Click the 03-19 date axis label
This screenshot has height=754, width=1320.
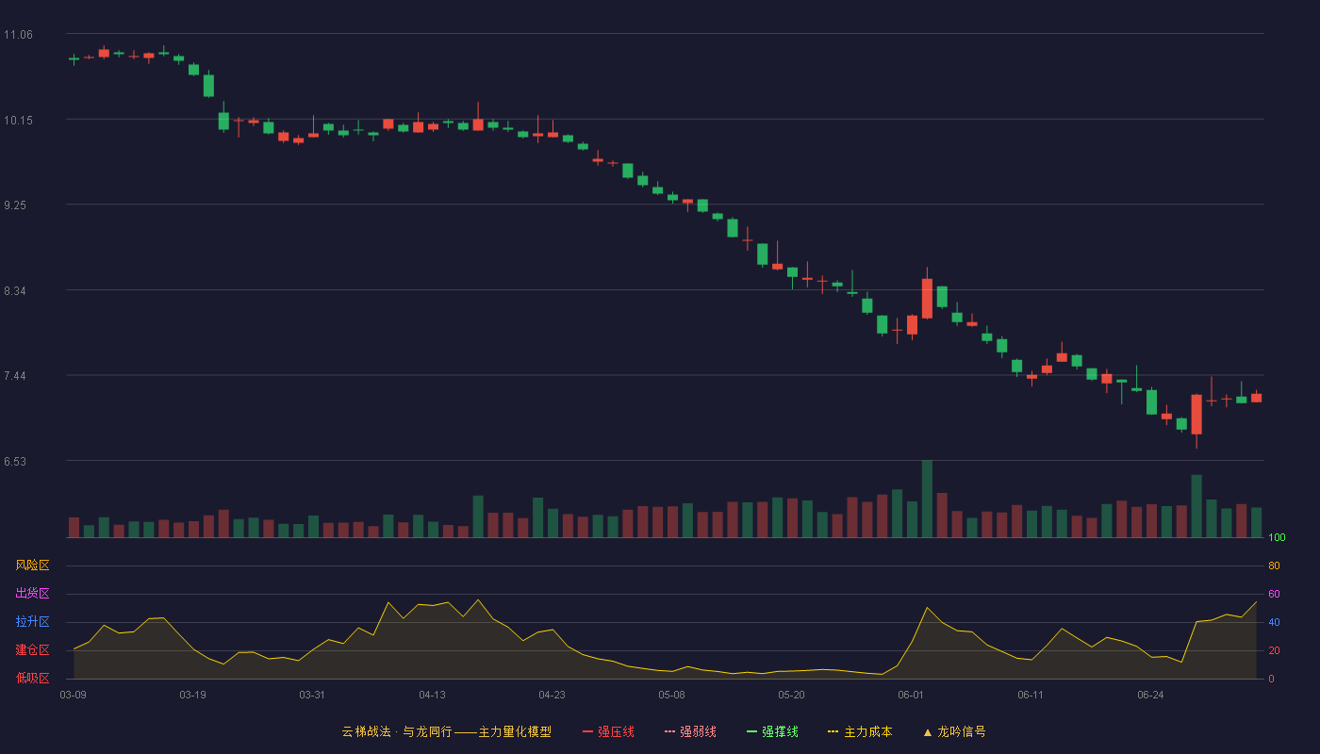pos(192,695)
